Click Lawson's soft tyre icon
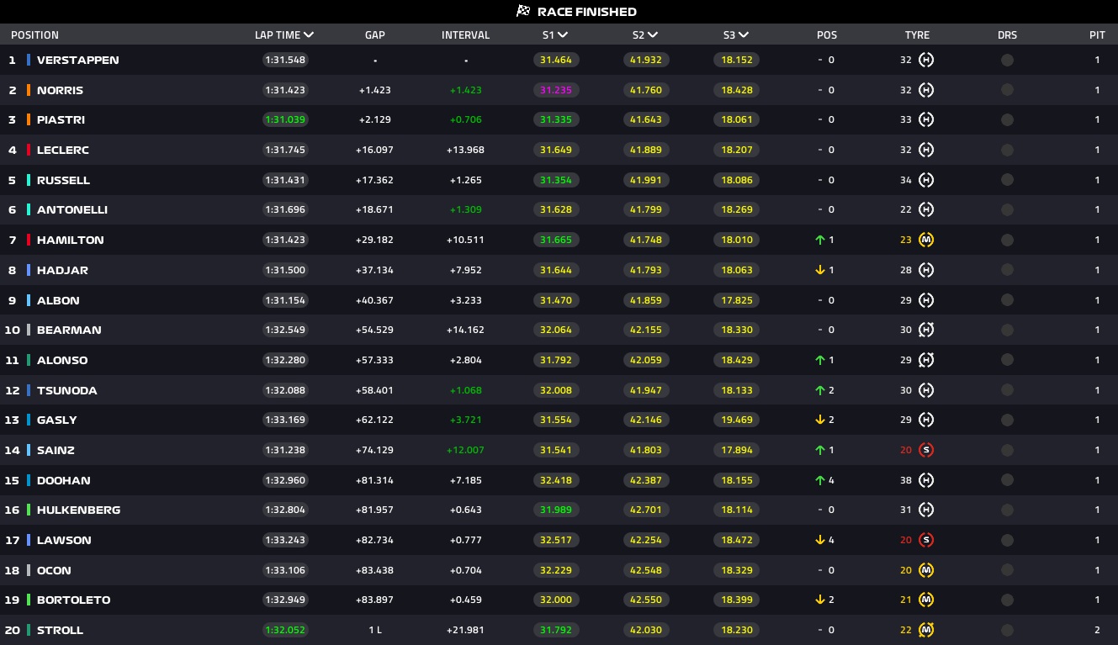Image resolution: width=1118 pixels, height=645 pixels. tap(926, 540)
